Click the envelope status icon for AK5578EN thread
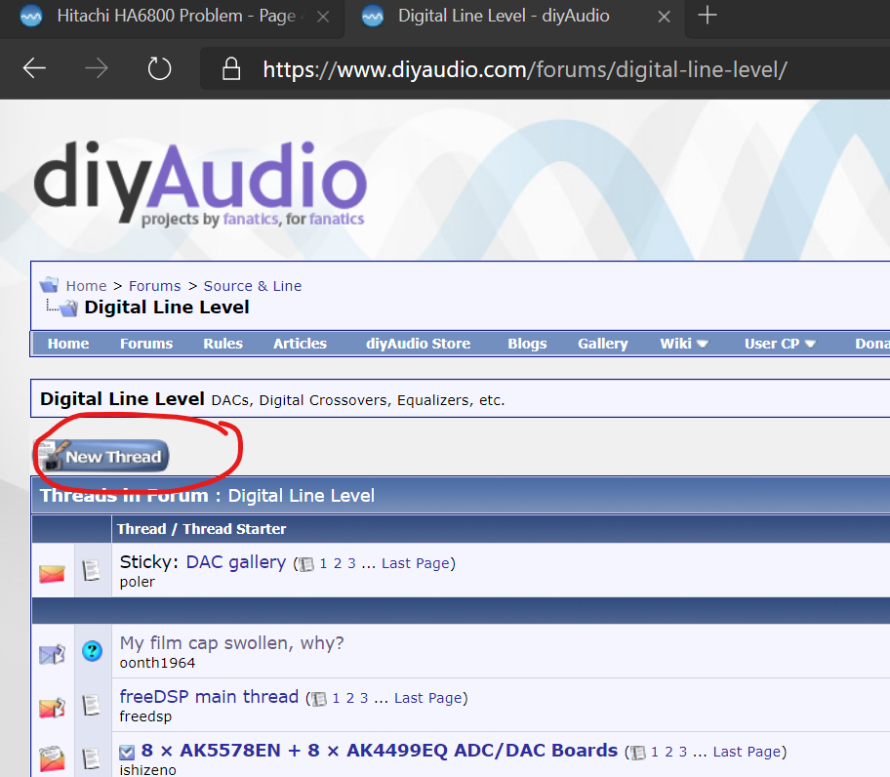Image resolution: width=890 pixels, height=777 pixels. [x=53, y=759]
